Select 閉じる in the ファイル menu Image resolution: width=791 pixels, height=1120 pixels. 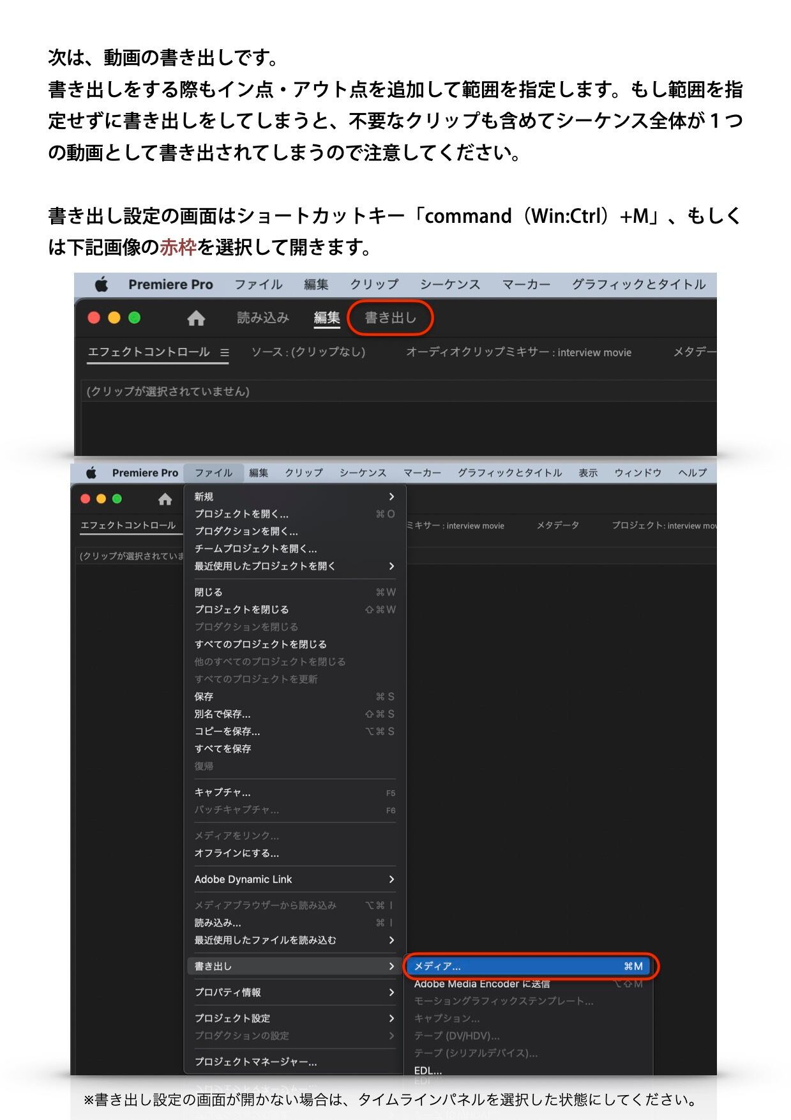(x=295, y=593)
